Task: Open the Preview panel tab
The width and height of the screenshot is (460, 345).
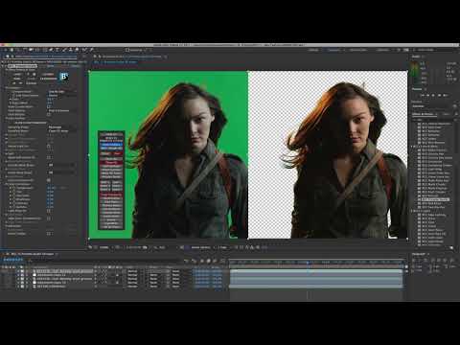Action: pyautogui.click(x=417, y=89)
